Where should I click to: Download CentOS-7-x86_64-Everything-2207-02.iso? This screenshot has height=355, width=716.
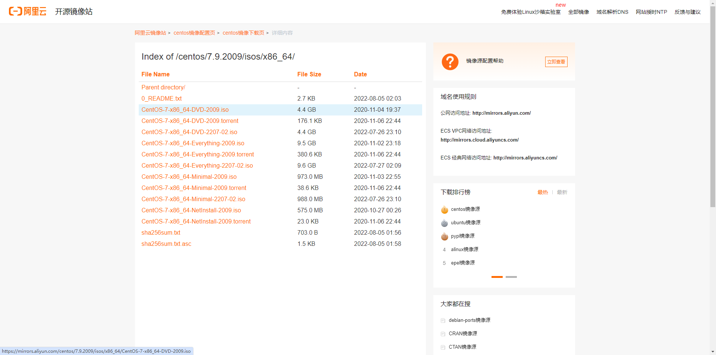pyautogui.click(x=197, y=165)
